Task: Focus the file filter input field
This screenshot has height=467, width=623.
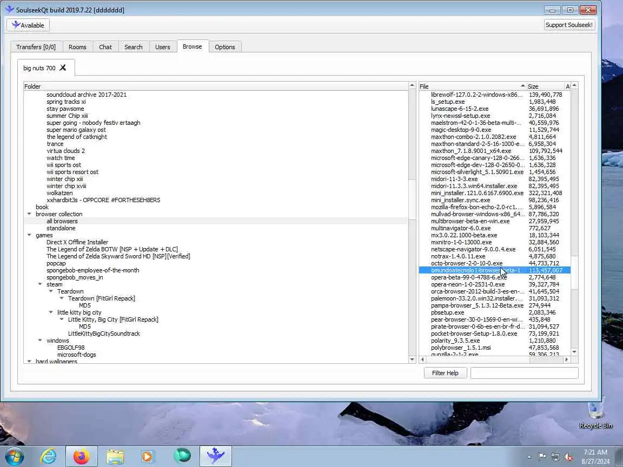Action: tap(524, 373)
